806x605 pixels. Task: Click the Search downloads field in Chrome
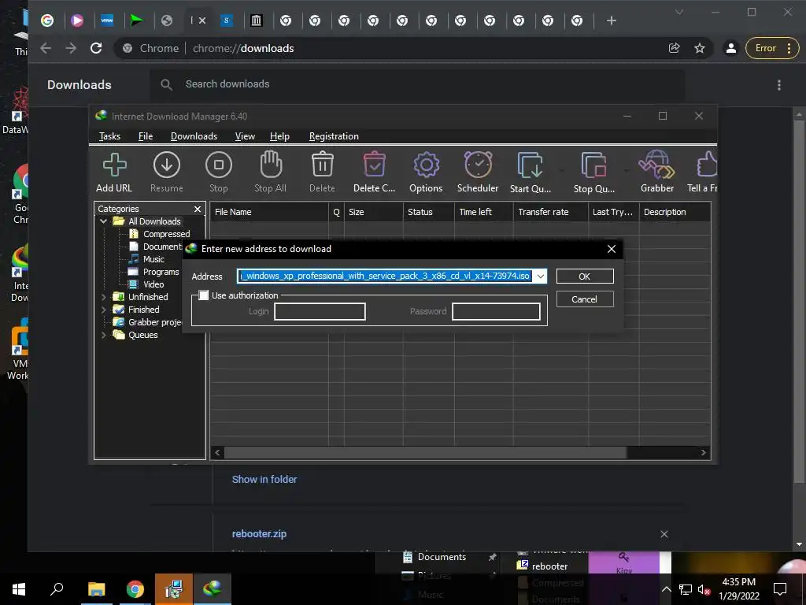(416, 84)
